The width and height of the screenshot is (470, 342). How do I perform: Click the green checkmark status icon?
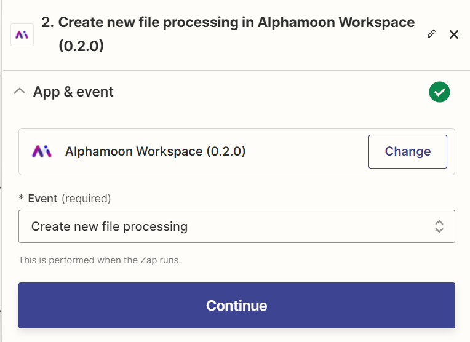(439, 92)
